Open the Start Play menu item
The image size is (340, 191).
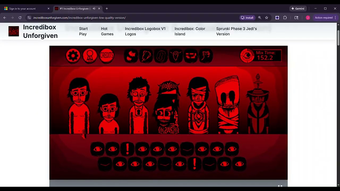(x=83, y=31)
